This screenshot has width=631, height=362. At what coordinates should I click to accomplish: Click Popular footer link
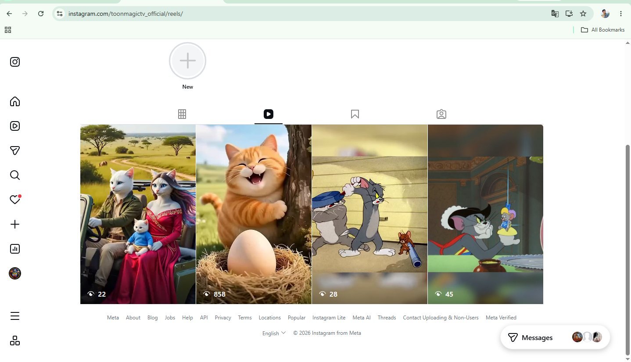pyautogui.click(x=297, y=318)
